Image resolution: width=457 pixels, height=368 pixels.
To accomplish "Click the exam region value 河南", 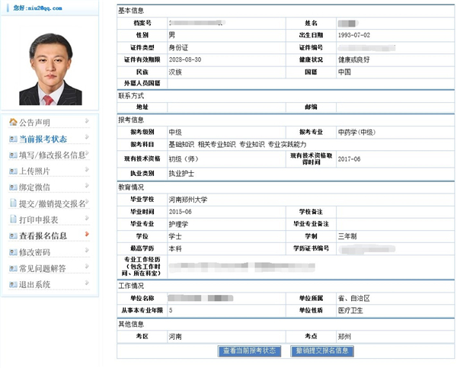I will [175, 337].
